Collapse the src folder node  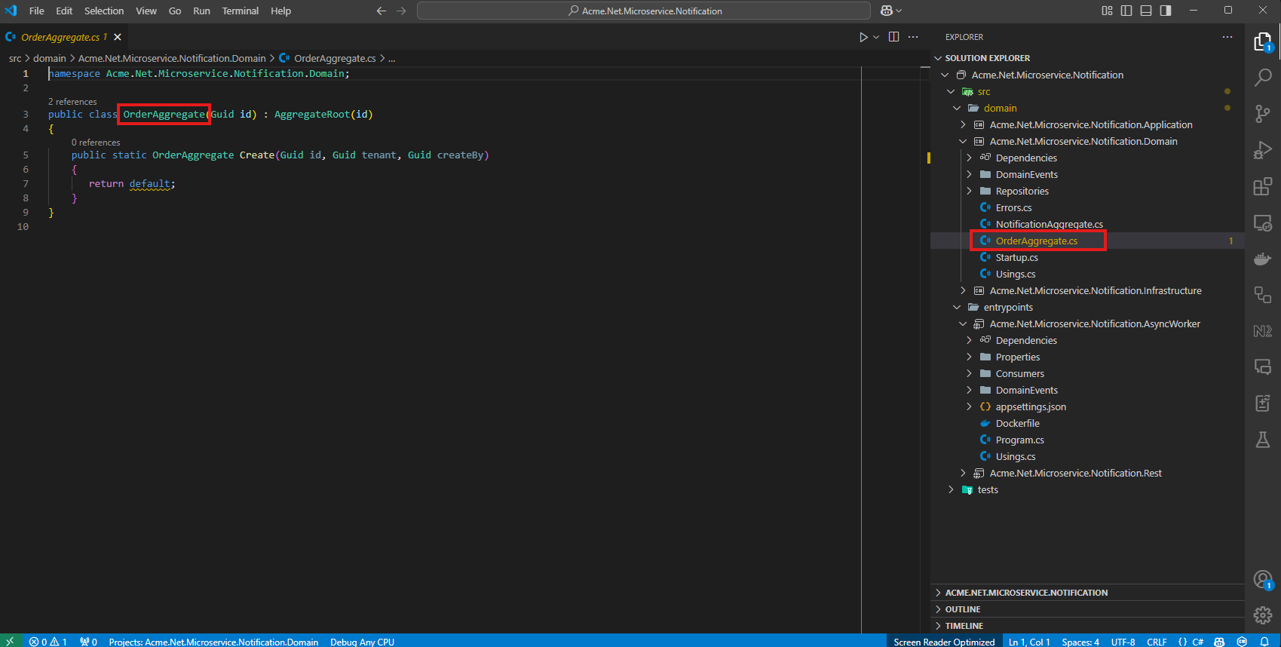(x=951, y=91)
